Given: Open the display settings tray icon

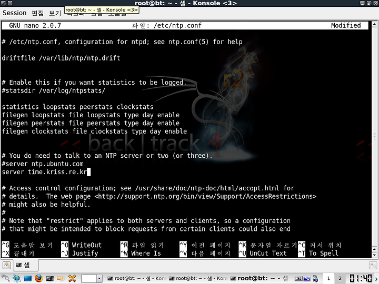Looking at the screenshot, I should (307, 278).
